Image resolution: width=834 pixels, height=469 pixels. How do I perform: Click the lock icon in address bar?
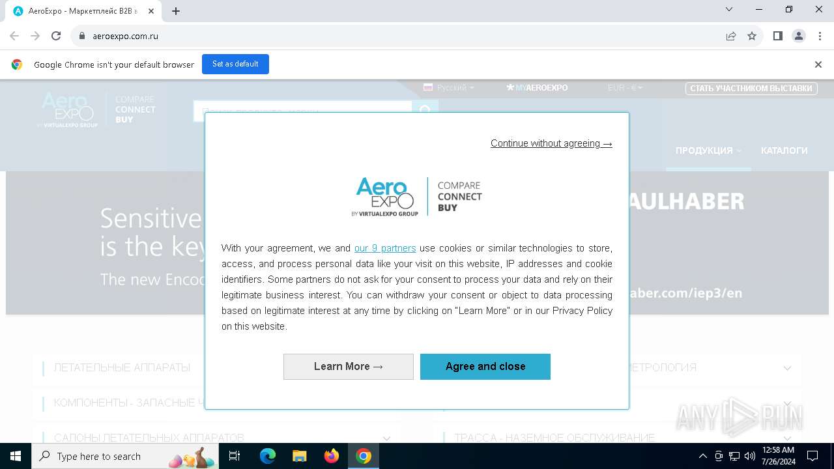(x=82, y=36)
